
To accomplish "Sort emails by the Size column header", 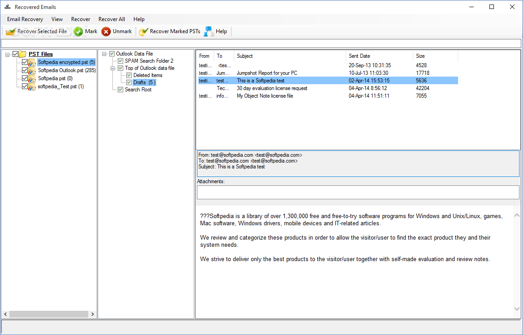I will click(x=436, y=56).
